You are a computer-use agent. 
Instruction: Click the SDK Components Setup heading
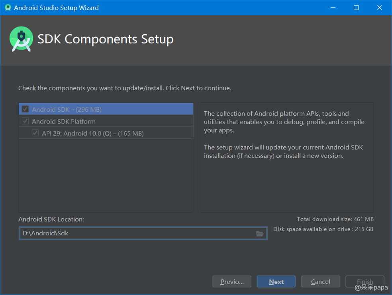[106, 39]
